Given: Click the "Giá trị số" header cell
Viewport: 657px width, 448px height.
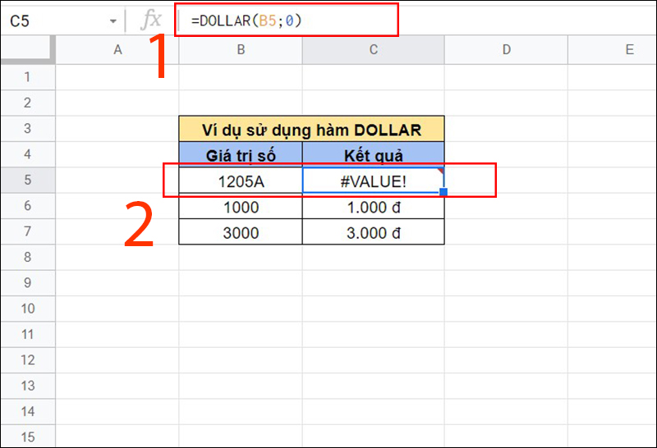Looking at the screenshot, I should coord(241,154).
